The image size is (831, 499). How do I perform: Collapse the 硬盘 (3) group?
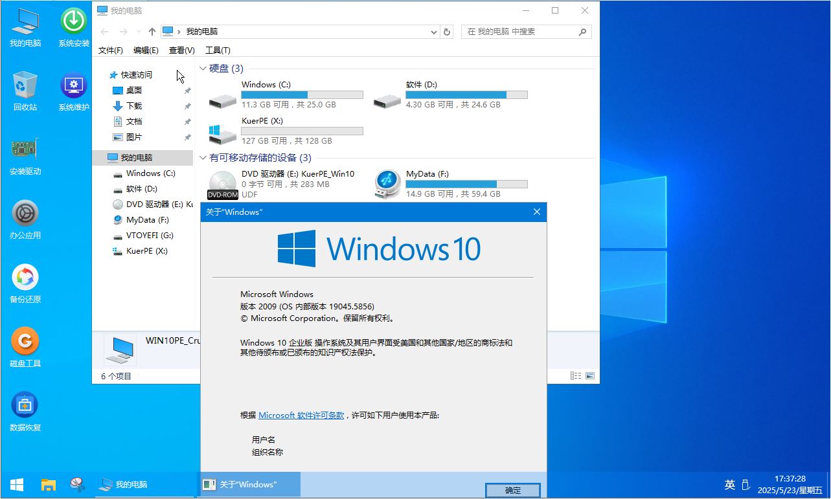click(203, 69)
